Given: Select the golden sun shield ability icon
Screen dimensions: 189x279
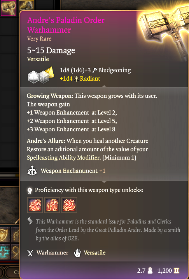Looking at the screenshot, I should [x=5, y=234].
